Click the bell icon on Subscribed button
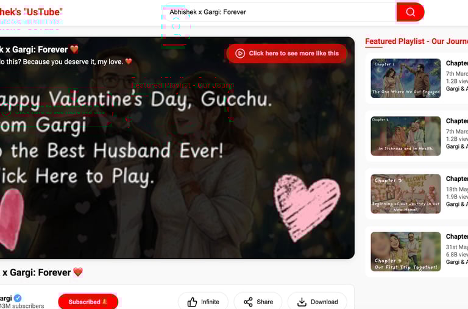 tap(105, 302)
